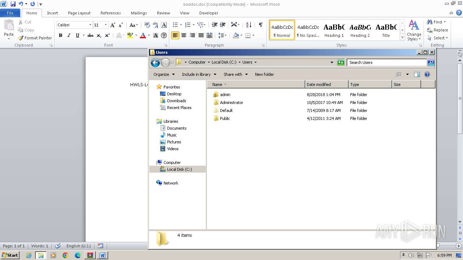Click New folder in Explorer toolbar

point(264,74)
